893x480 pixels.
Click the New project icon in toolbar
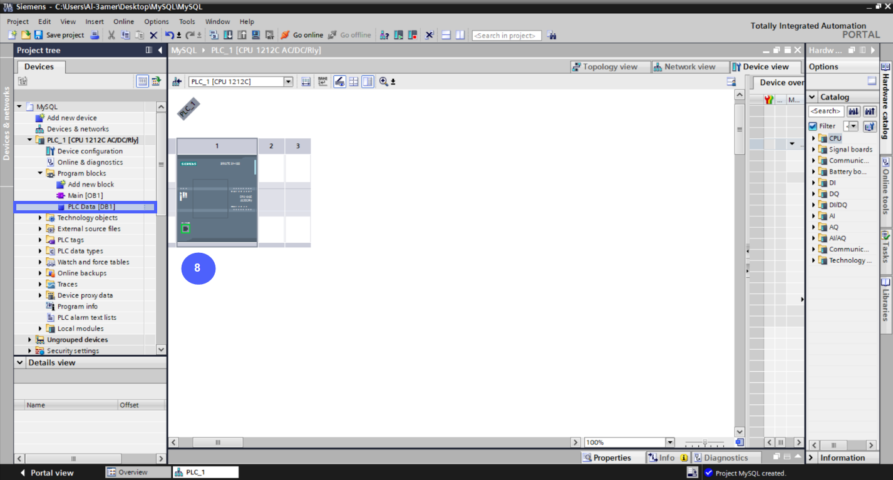tap(13, 35)
